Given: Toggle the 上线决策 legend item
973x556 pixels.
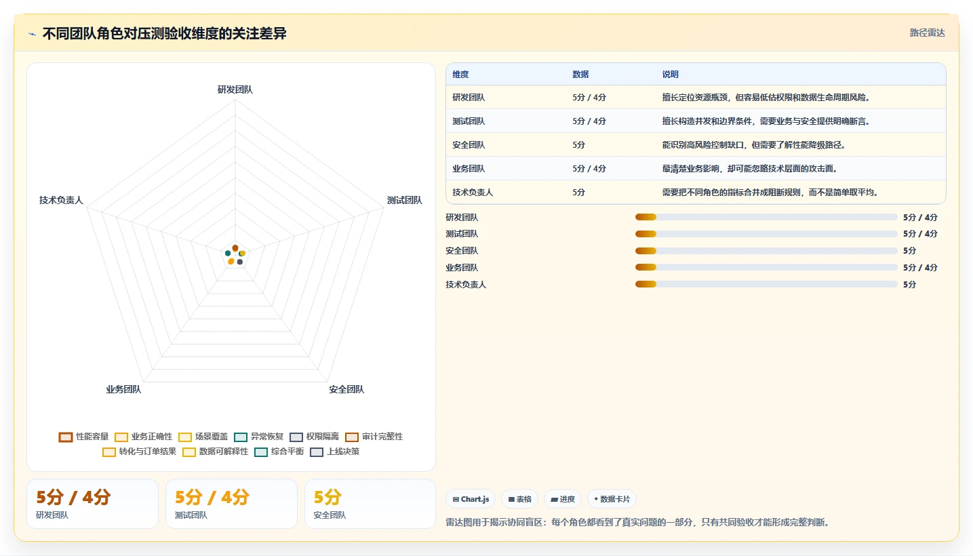Looking at the screenshot, I should tap(335, 452).
